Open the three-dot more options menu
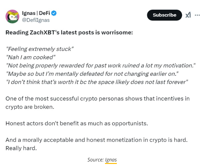This screenshot has height=168, width=209. pyautogui.click(x=197, y=15)
